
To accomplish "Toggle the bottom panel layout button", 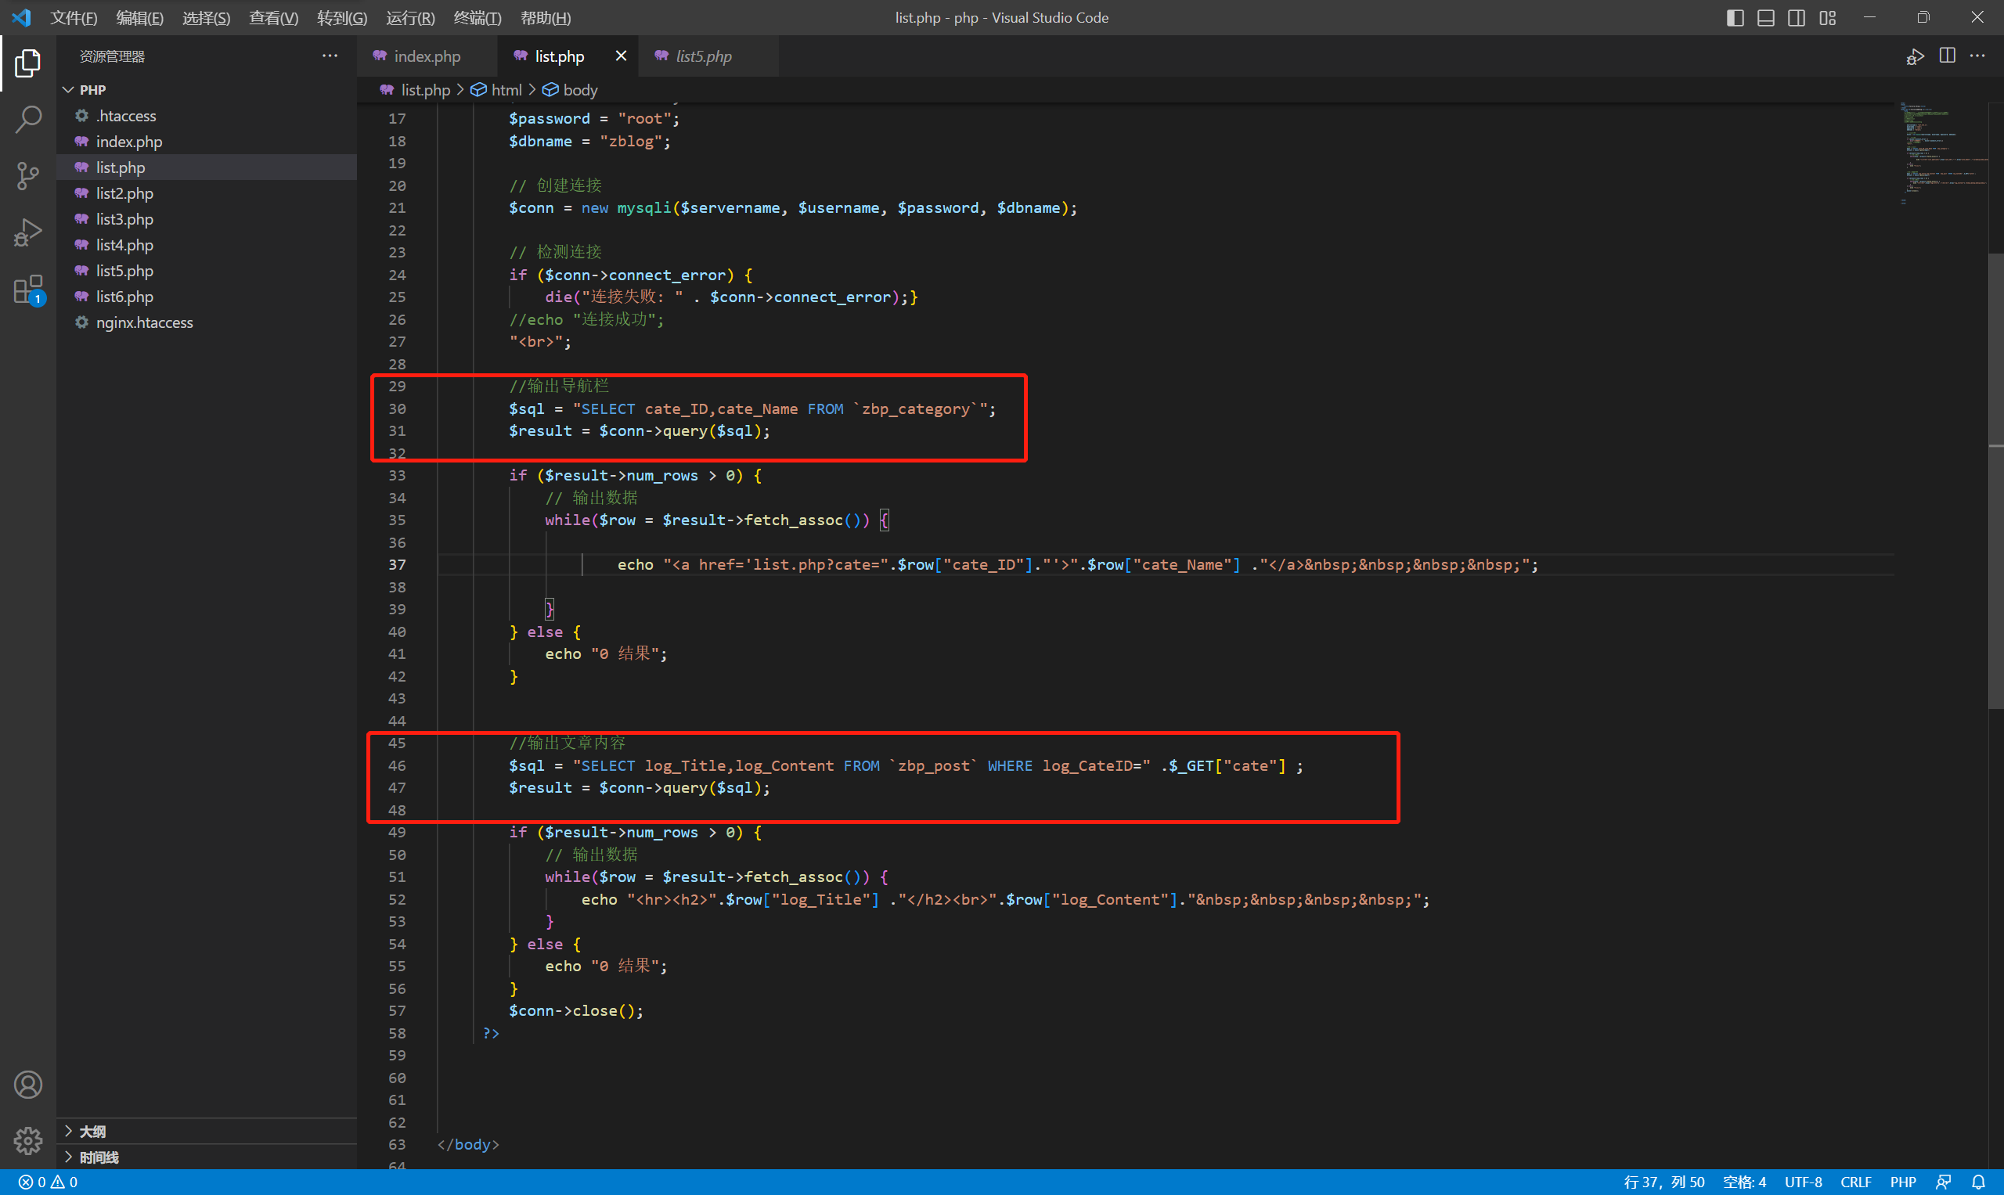I will [x=1765, y=18].
